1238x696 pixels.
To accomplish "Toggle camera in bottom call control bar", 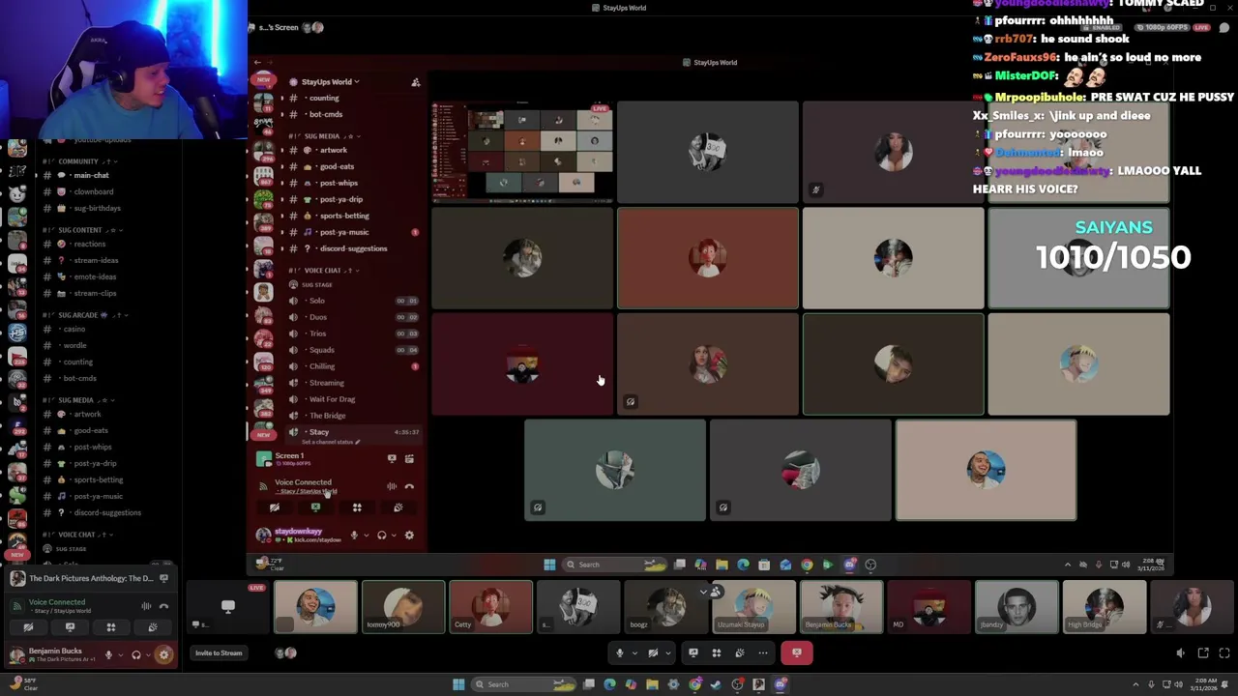I will [653, 653].
